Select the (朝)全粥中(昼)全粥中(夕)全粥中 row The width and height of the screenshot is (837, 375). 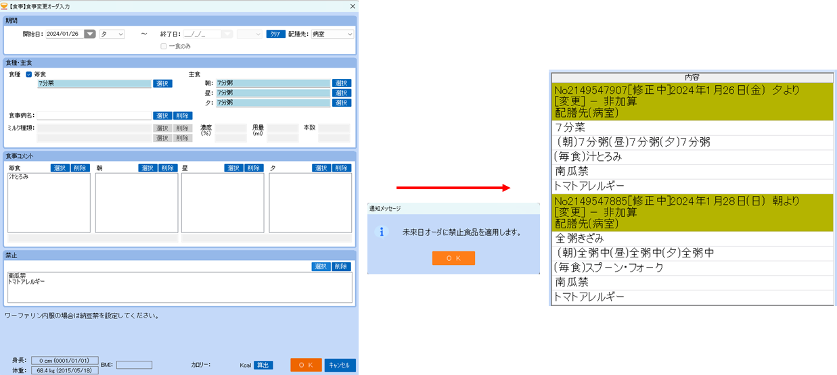[692, 253]
